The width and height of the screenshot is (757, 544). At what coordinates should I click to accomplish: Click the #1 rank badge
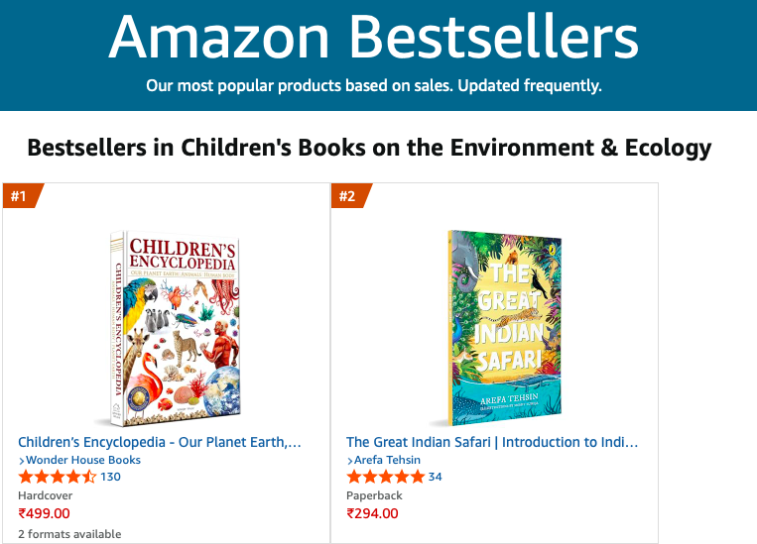20,196
